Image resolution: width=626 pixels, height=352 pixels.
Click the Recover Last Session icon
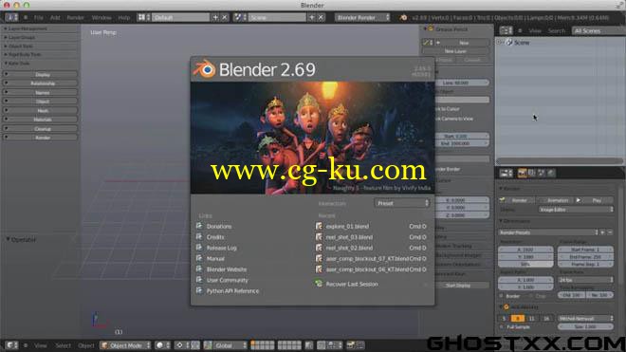[x=319, y=284]
